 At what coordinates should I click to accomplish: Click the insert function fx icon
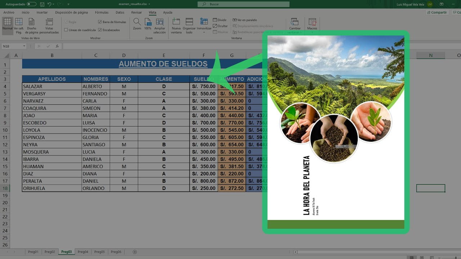click(x=57, y=46)
